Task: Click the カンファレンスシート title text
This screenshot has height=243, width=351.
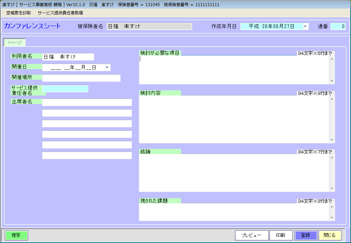Action: 33,26
